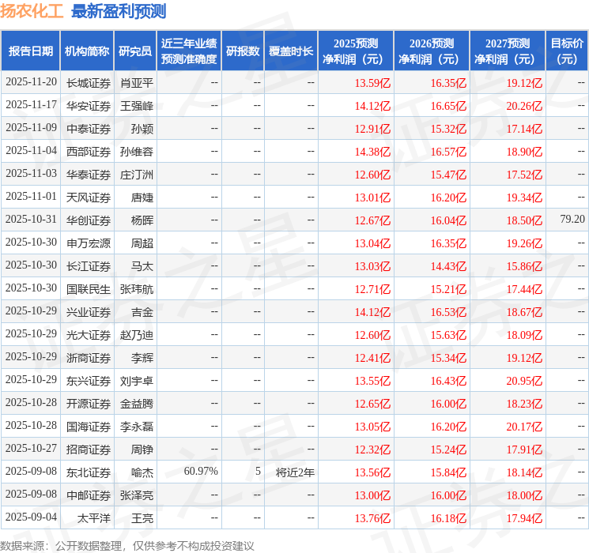This screenshot has height=553, width=589.
Task: Click the 机构简称 column header
Action: tap(87, 51)
